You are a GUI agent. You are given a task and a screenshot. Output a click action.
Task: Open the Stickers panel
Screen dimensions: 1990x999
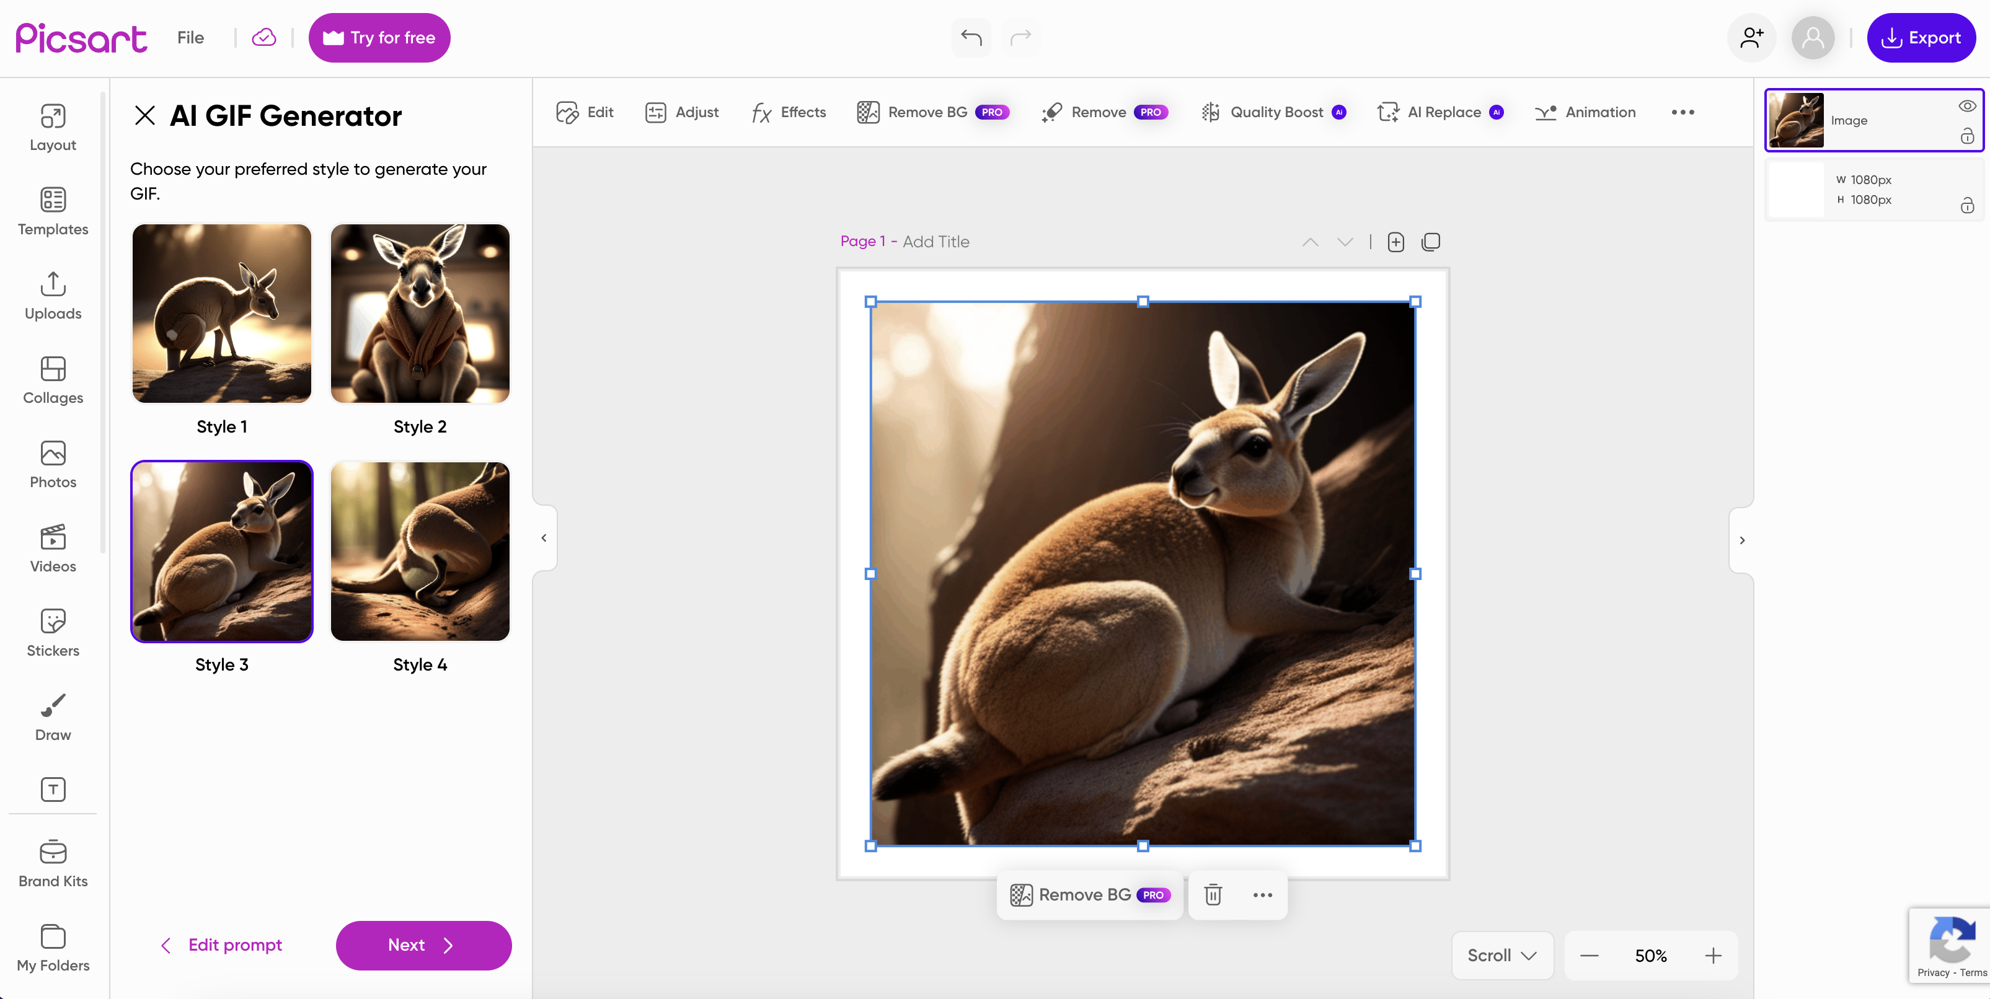pos(53,632)
